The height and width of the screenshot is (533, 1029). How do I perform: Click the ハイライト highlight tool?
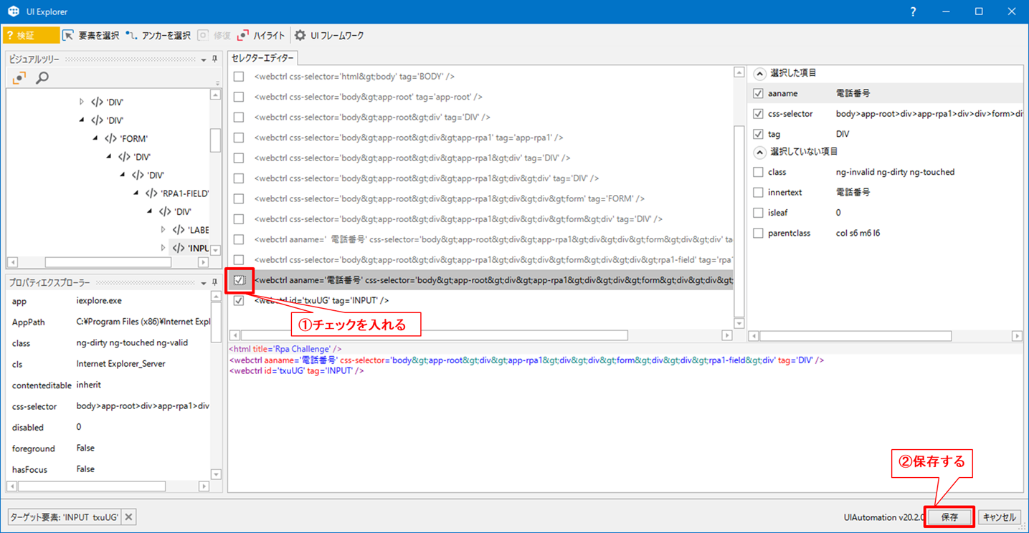tap(261, 35)
